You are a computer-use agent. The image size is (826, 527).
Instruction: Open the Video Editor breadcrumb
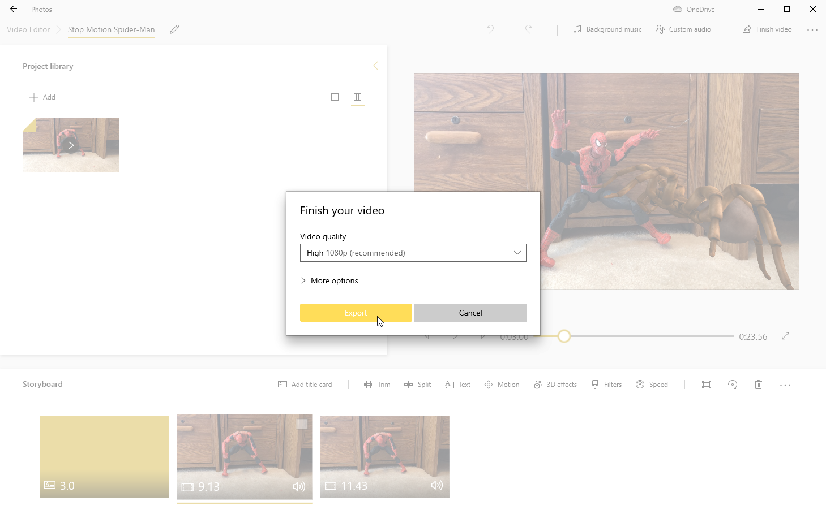[x=28, y=29]
